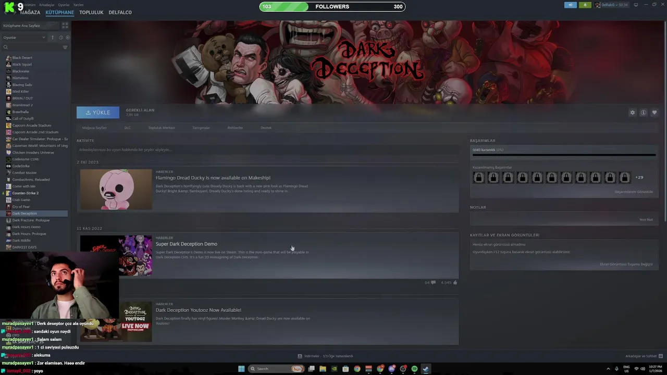Click the activity comment input field
667x375 pixels.
tap(267, 149)
